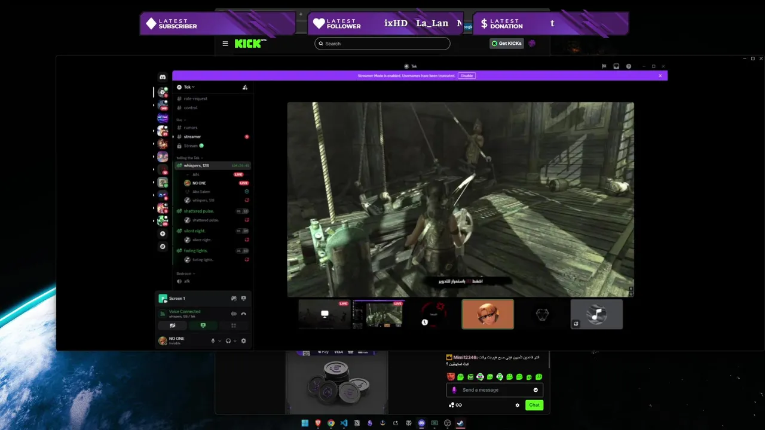This screenshot has height=430, width=765.
Task: Open Steam from the taskbar
Action: (x=460, y=423)
